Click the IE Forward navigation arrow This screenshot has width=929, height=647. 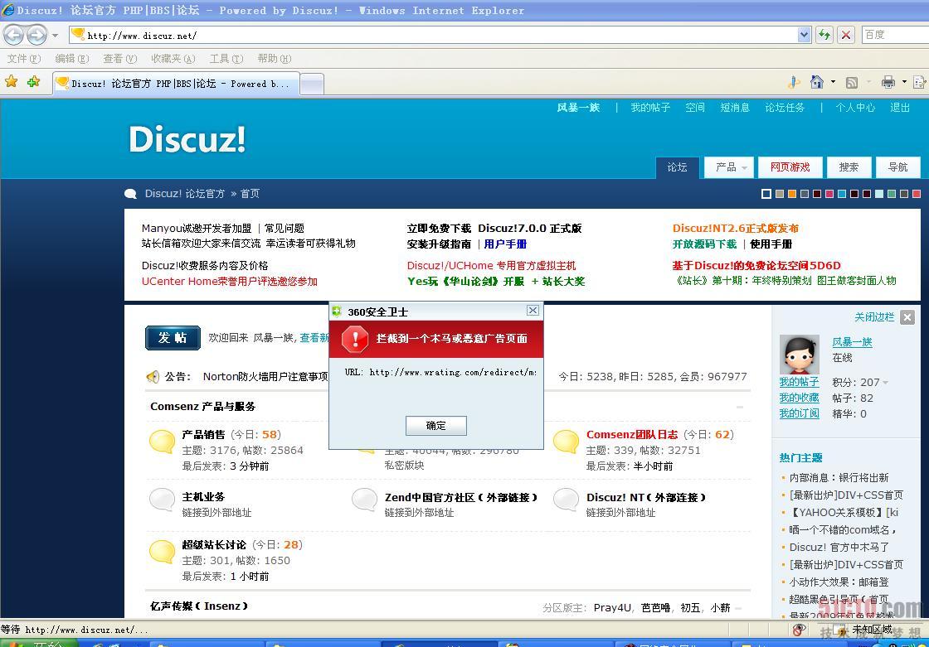pyautogui.click(x=36, y=35)
